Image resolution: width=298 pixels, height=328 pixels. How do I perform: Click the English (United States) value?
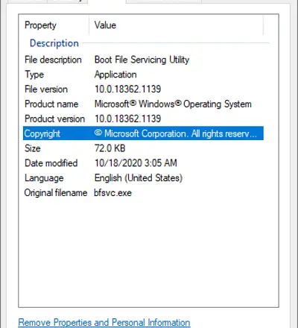139,178
